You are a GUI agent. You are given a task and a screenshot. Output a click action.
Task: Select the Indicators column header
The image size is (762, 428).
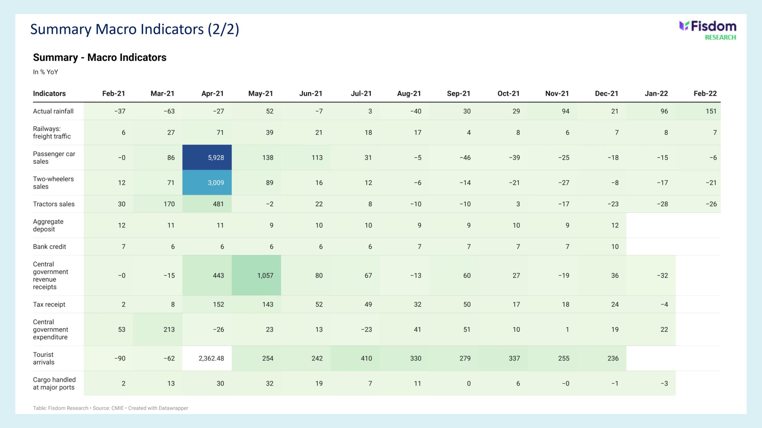(x=49, y=93)
